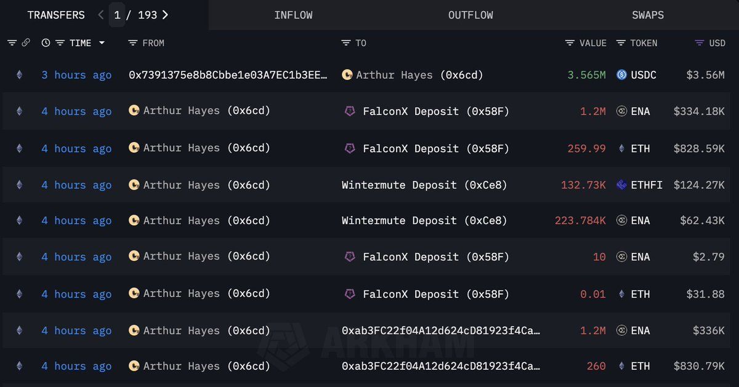Switch to the OUTFLOW tab

(470, 15)
